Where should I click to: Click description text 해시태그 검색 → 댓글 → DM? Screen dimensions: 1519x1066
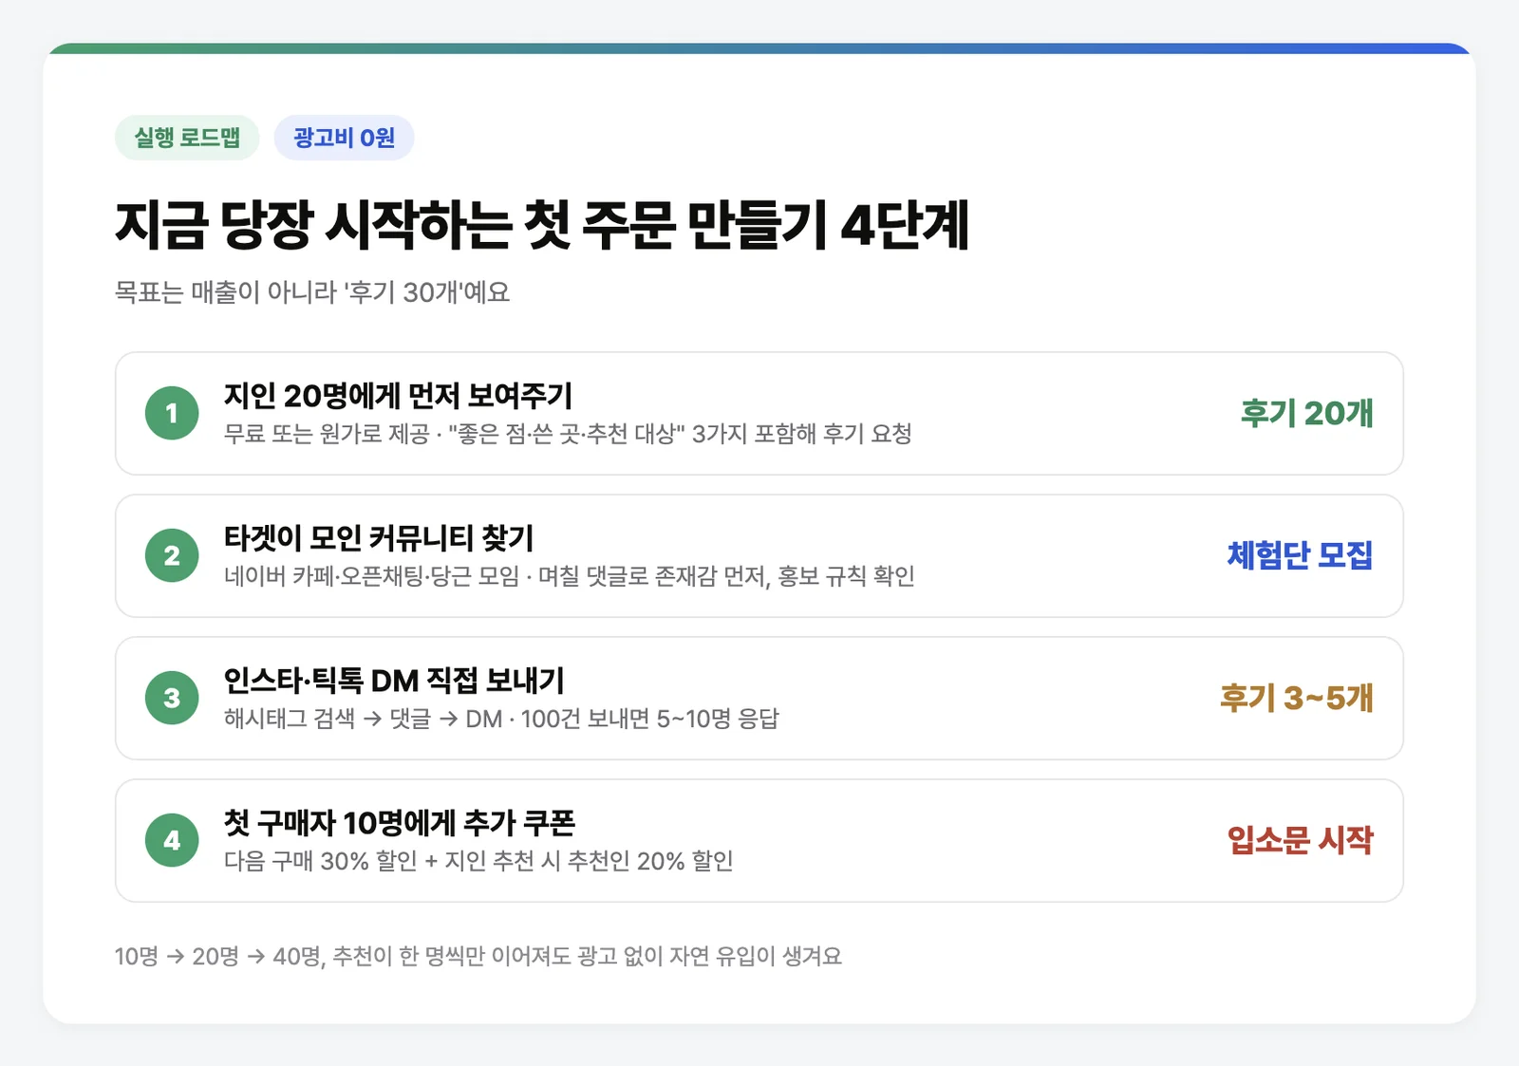click(x=363, y=719)
